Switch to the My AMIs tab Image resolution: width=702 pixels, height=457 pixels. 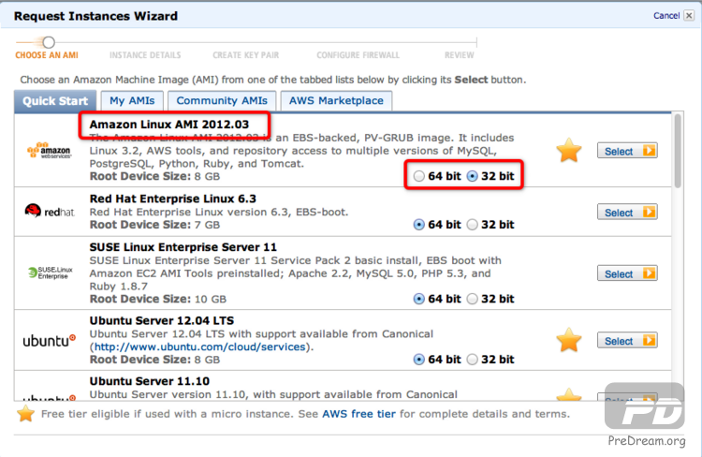coord(132,101)
